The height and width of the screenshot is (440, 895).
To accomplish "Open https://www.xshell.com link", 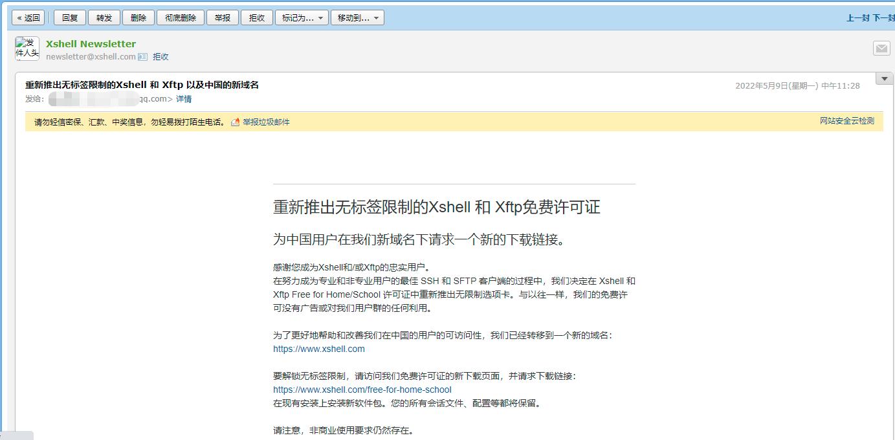I will pyautogui.click(x=319, y=349).
